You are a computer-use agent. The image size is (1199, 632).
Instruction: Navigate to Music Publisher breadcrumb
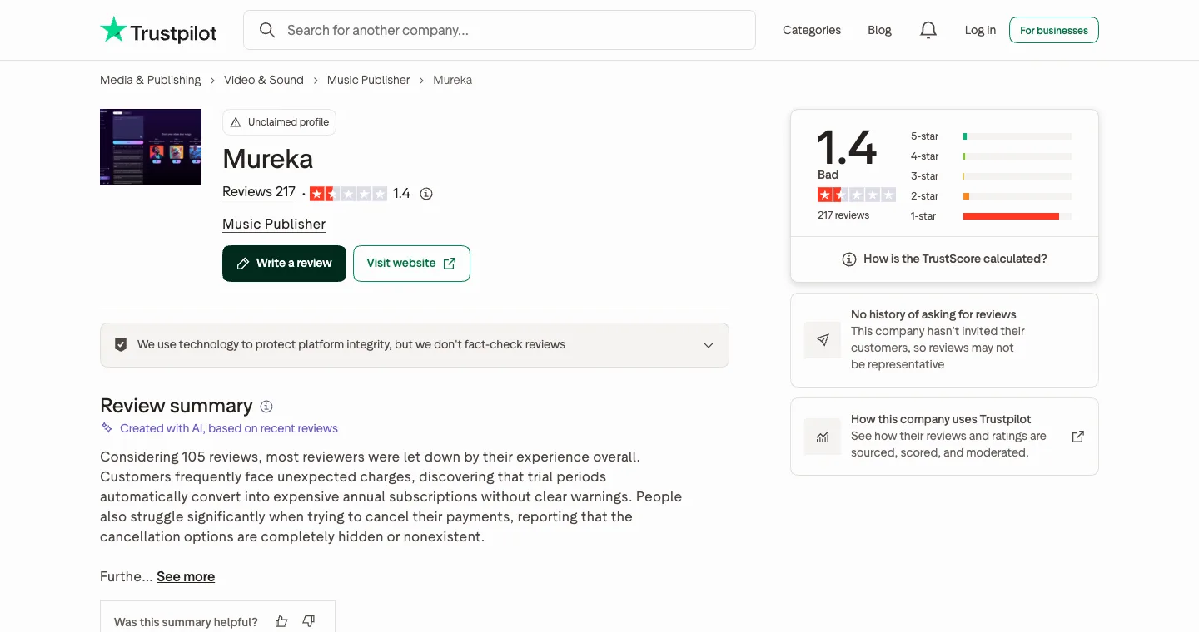pyautogui.click(x=368, y=80)
